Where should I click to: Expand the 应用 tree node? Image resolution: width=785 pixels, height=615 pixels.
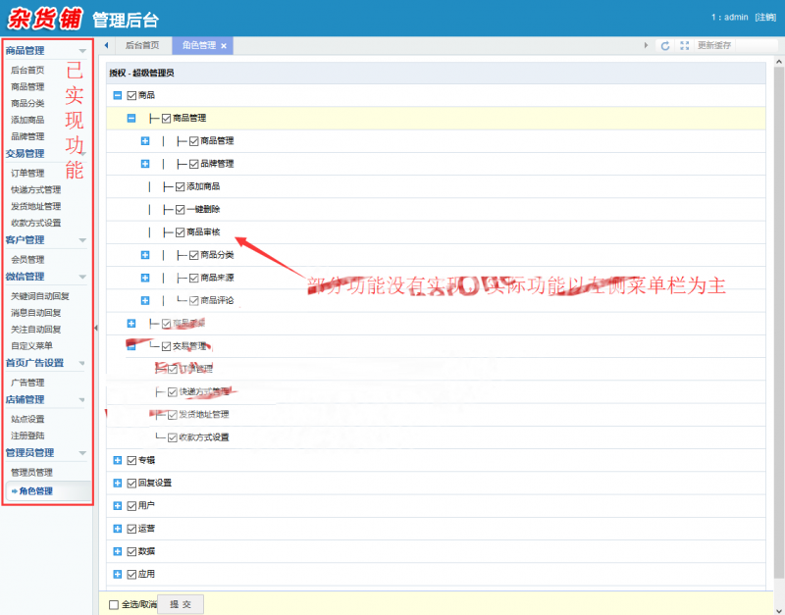tap(118, 575)
